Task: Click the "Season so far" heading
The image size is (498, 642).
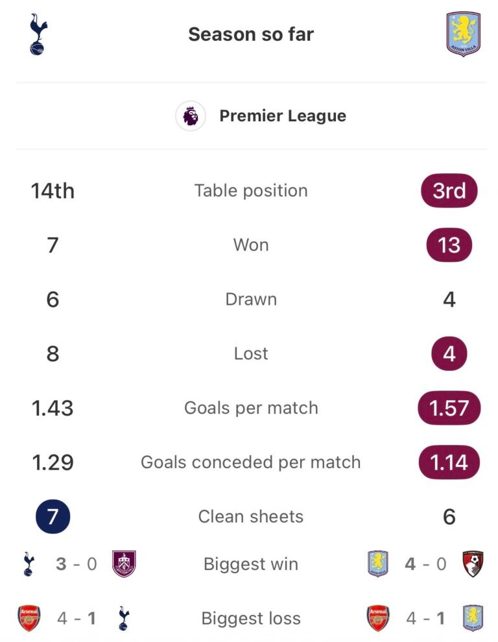Action: point(251,34)
